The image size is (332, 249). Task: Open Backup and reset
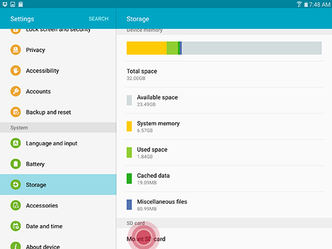coord(58,112)
